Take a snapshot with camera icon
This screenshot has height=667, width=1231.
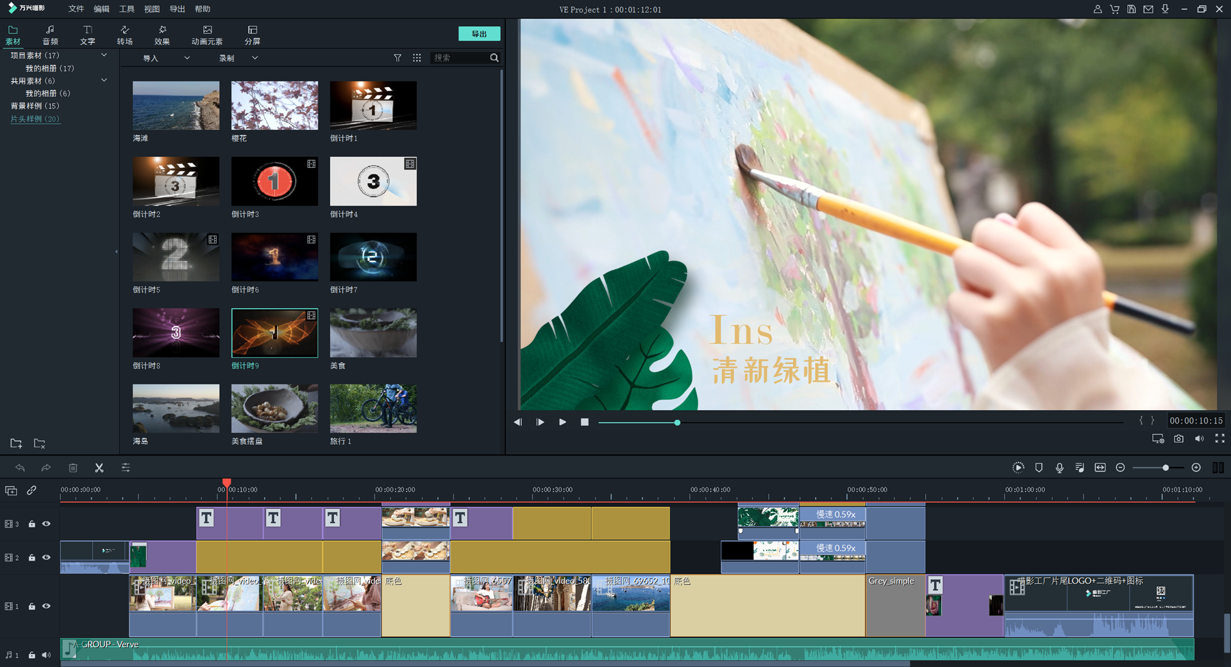pyautogui.click(x=1178, y=439)
